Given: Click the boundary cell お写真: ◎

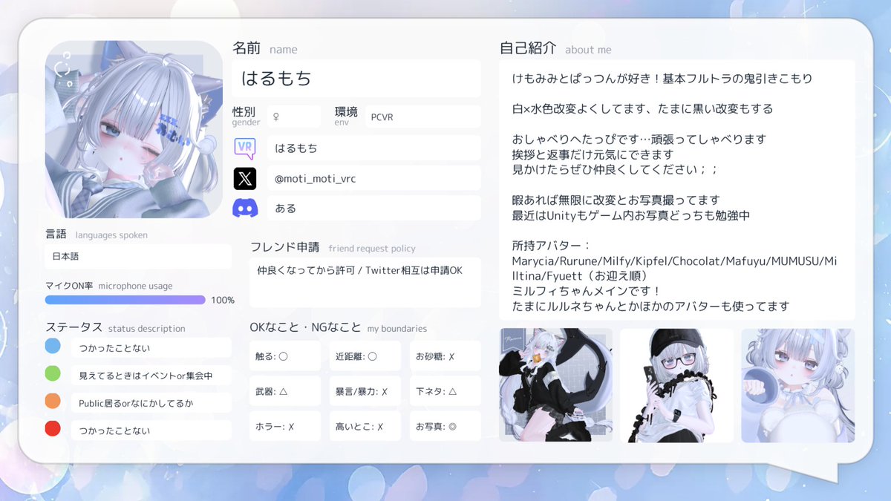Looking at the screenshot, I should point(446,427).
